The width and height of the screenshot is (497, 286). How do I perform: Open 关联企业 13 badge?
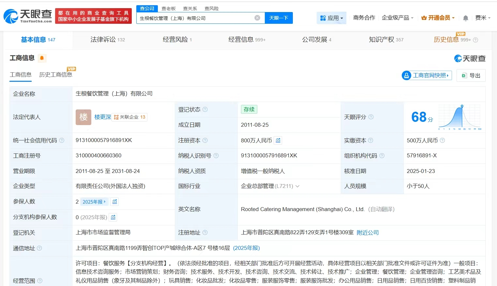click(129, 117)
